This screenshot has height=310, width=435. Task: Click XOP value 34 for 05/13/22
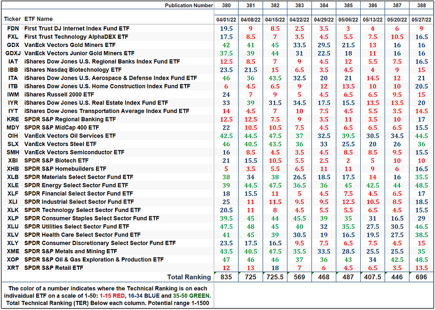coord(373,259)
